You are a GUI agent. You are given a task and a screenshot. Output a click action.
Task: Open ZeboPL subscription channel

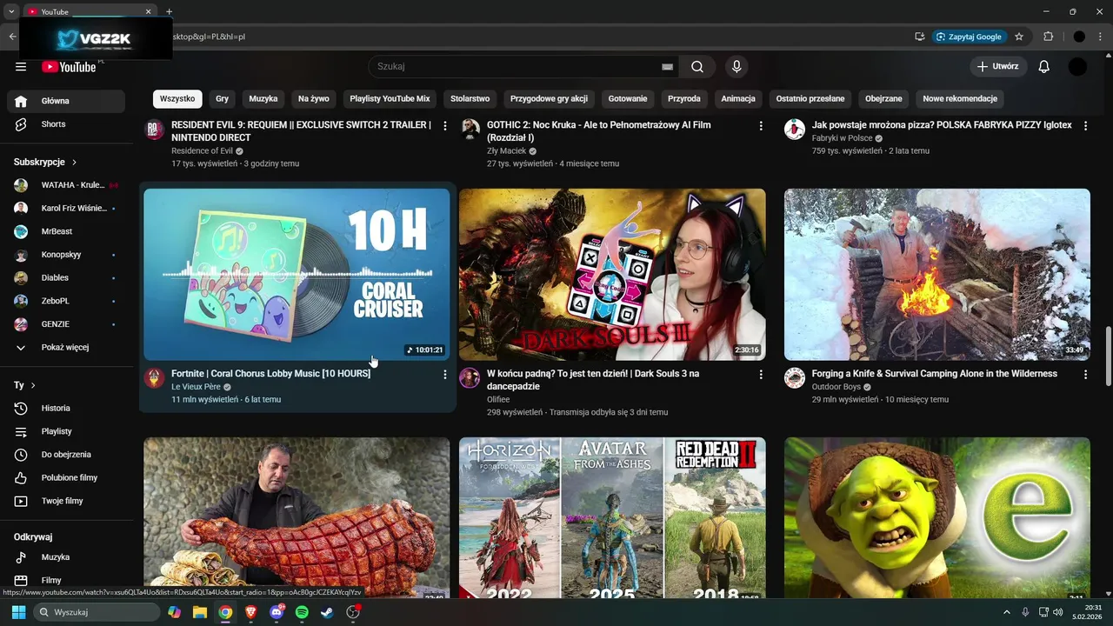[x=66, y=301]
